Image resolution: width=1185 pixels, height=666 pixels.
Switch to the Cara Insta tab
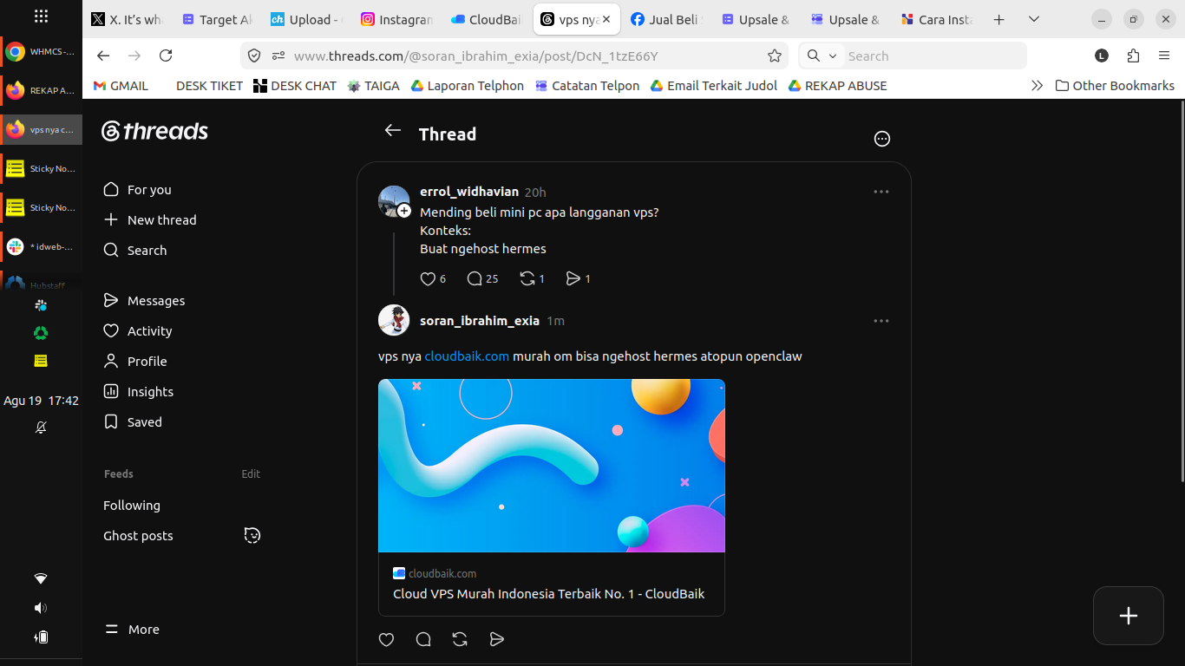tap(937, 19)
